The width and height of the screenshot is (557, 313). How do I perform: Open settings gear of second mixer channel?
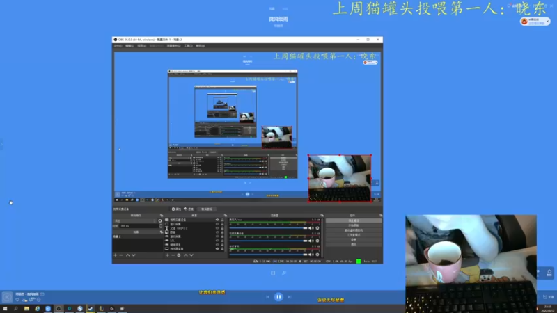coord(317,241)
